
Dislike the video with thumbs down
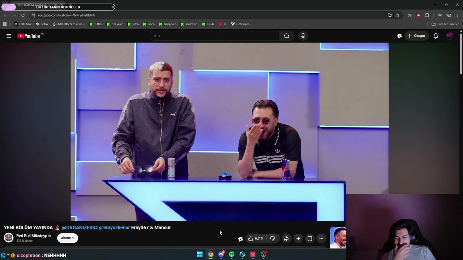click(273, 238)
